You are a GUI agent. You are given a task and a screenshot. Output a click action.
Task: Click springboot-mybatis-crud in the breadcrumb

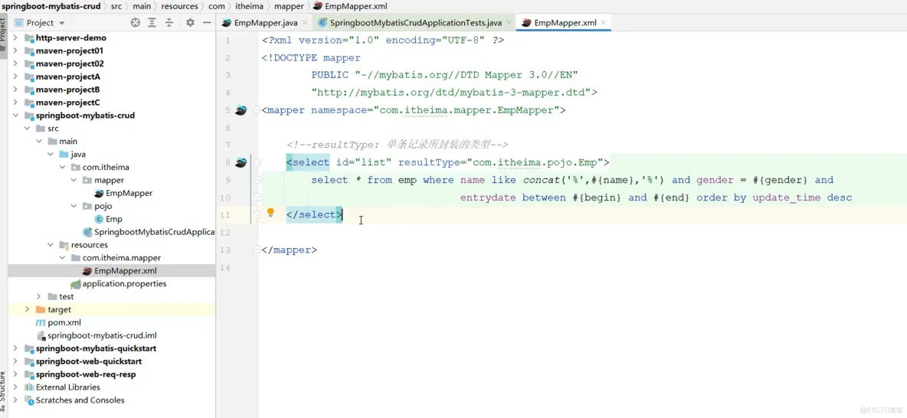click(x=50, y=6)
